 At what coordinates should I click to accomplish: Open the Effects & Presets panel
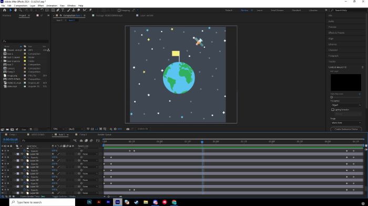click(336, 33)
